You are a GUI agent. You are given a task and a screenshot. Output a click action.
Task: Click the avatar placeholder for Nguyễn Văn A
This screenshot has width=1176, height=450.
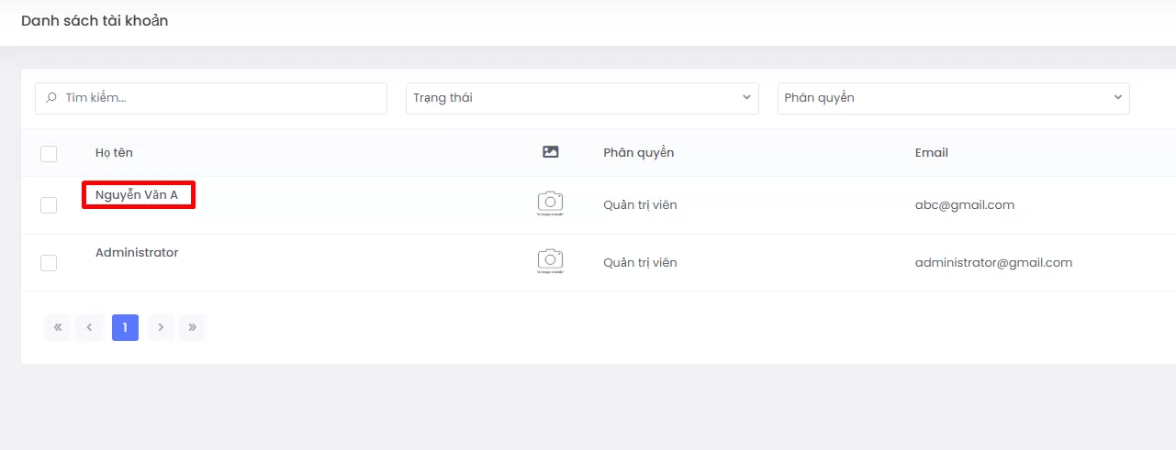click(550, 204)
